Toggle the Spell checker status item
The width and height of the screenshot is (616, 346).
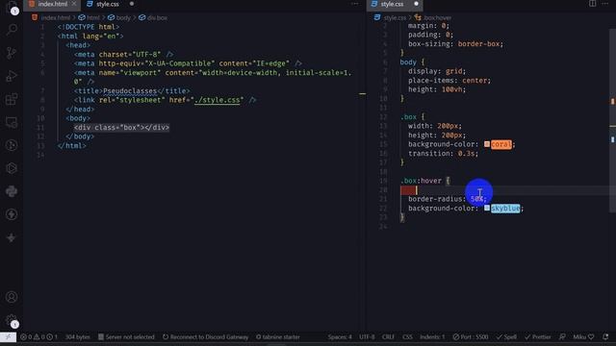click(x=506, y=337)
